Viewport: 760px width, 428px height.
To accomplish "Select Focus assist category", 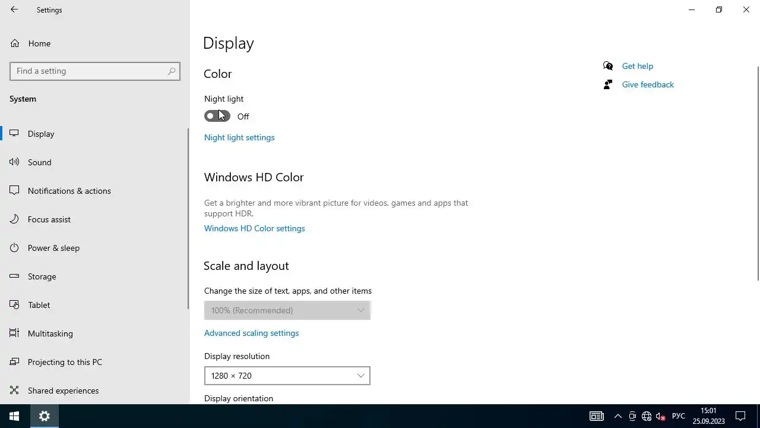I will point(95,219).
